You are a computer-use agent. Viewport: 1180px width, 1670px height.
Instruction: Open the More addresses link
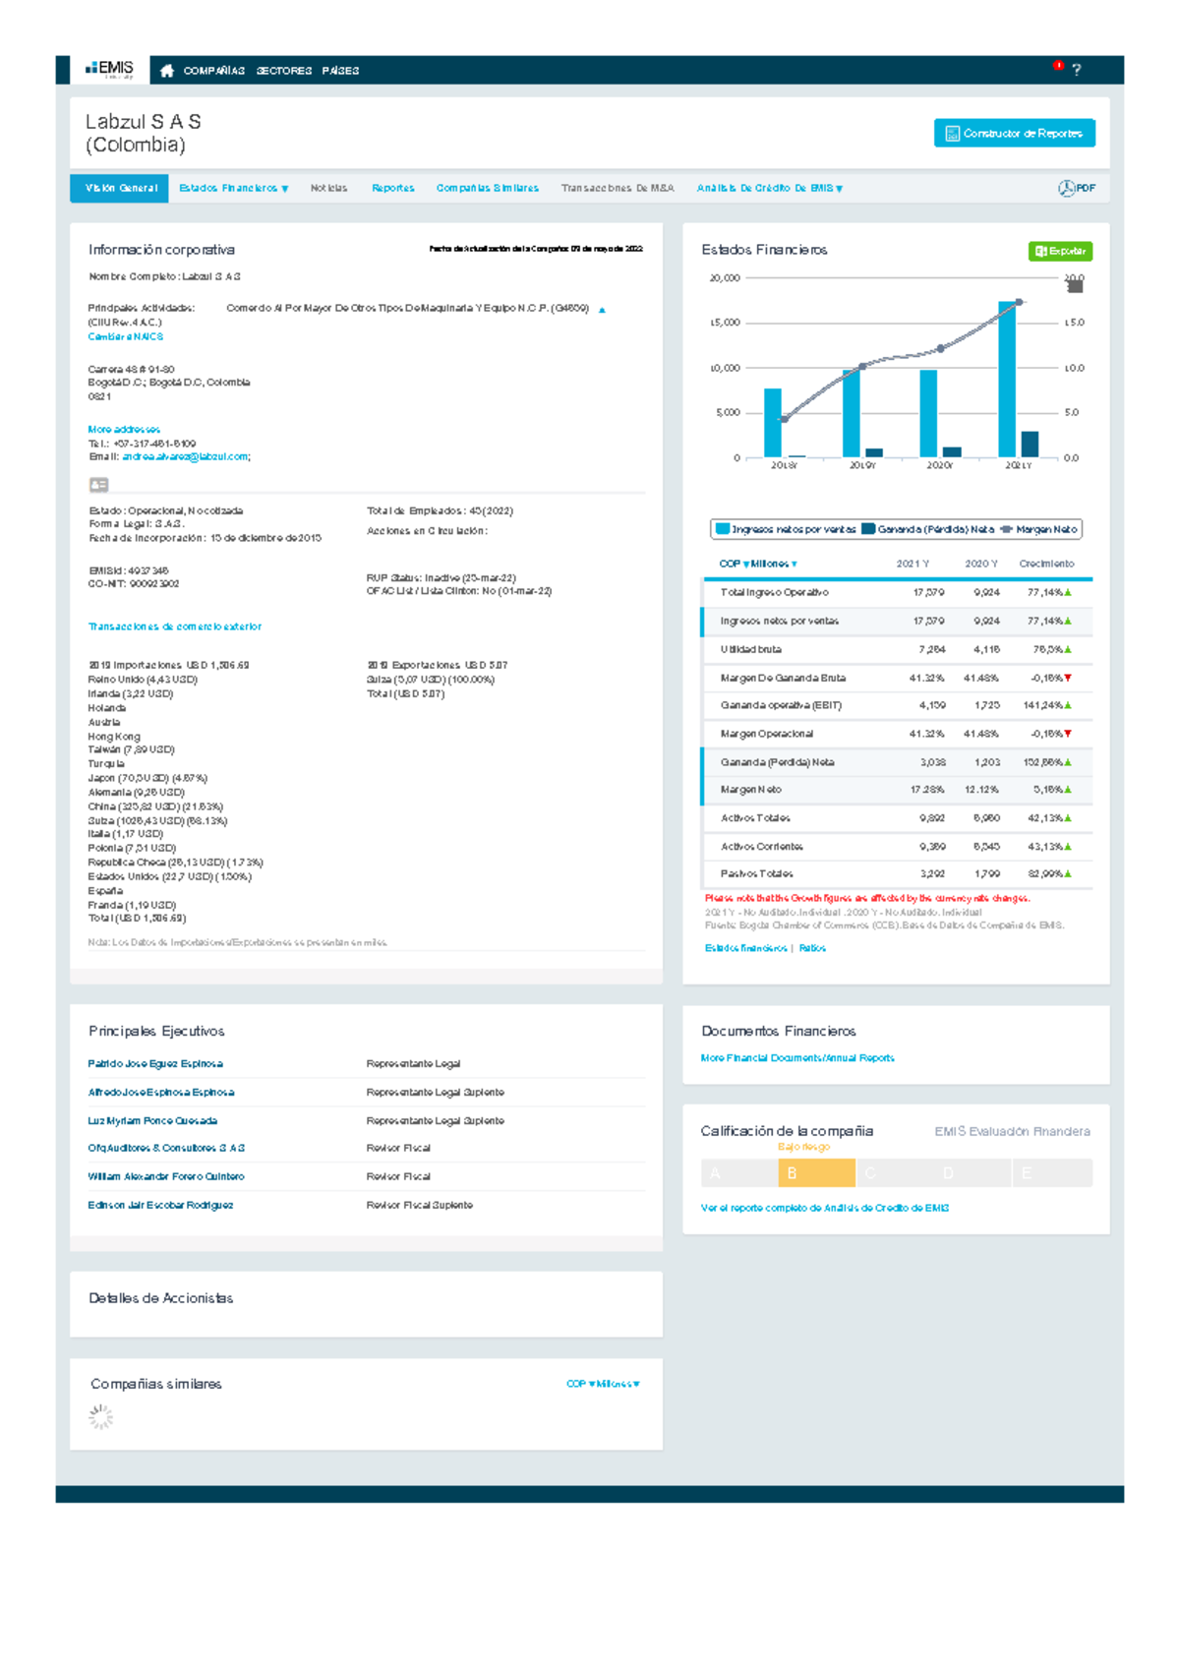click(124, 429)
